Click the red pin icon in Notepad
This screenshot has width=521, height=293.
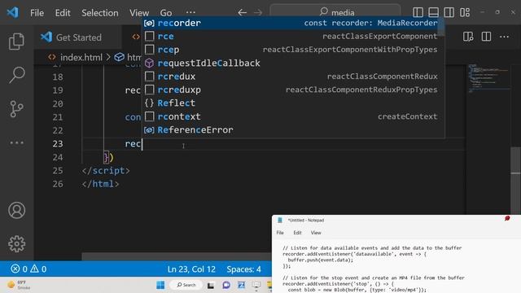coord(507,218)
